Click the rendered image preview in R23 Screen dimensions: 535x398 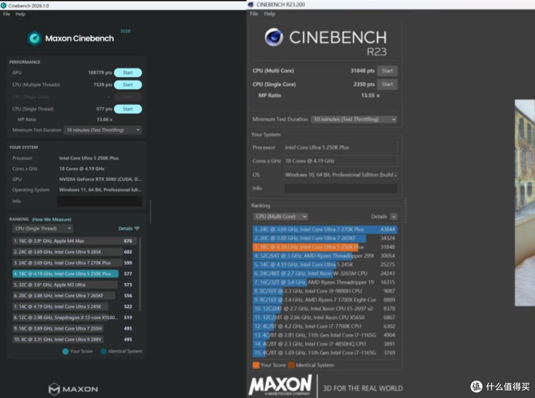(525, 203)
